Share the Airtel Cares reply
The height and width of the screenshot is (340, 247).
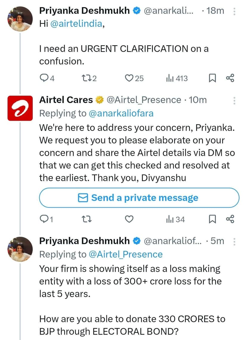(x=230, y=219)
